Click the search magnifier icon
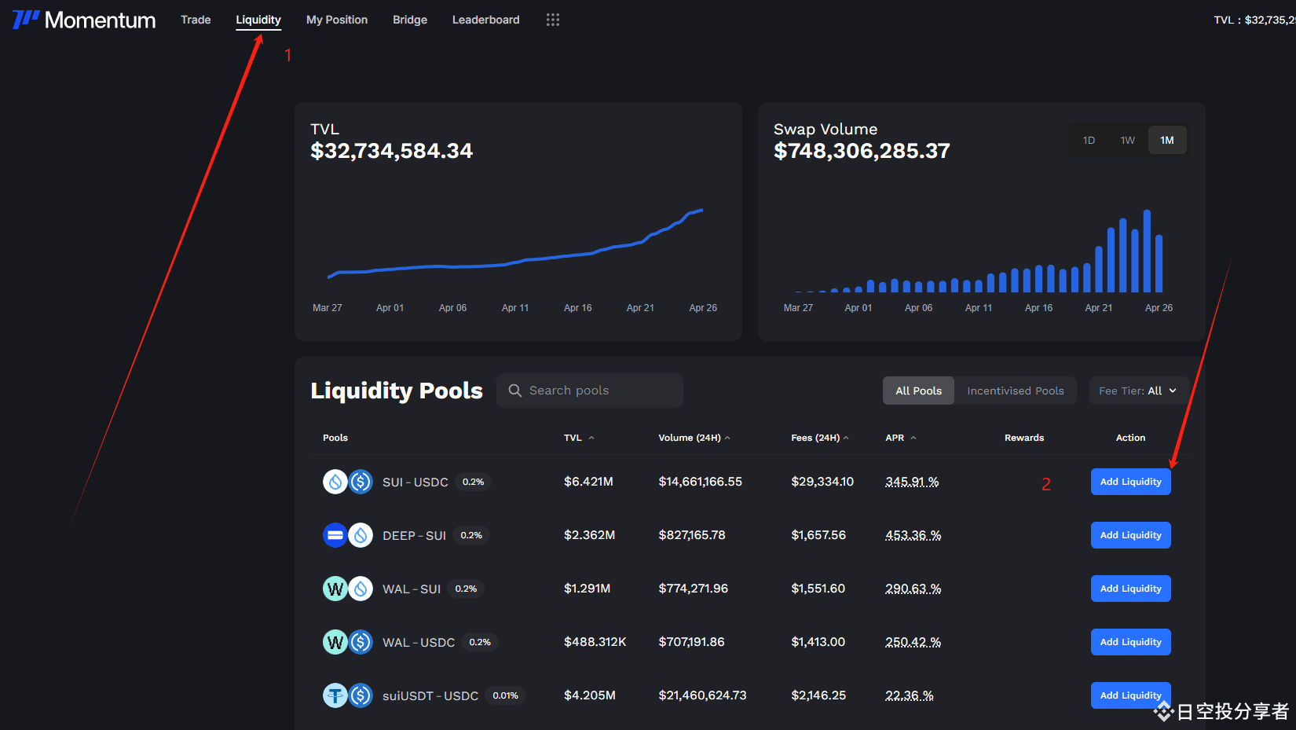The height and width of the screenshot is (730, 1296). point(515,391)
